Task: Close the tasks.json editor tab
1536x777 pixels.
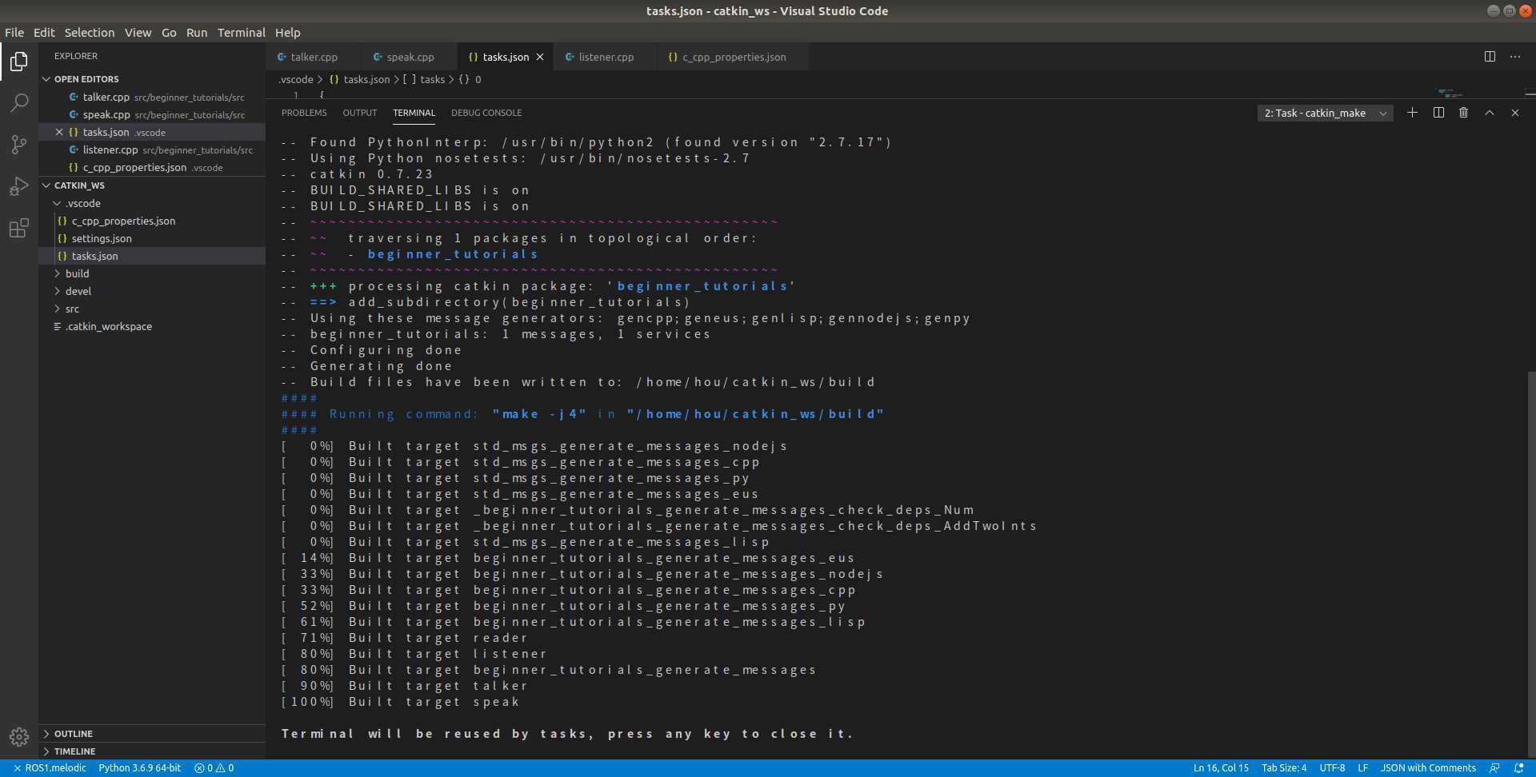Action: point(540,57)
